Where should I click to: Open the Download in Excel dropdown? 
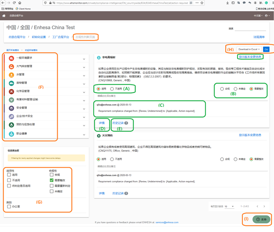(x=249, y=49)
